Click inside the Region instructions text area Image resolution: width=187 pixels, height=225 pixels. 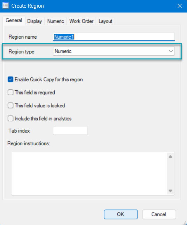click(89, 174)
